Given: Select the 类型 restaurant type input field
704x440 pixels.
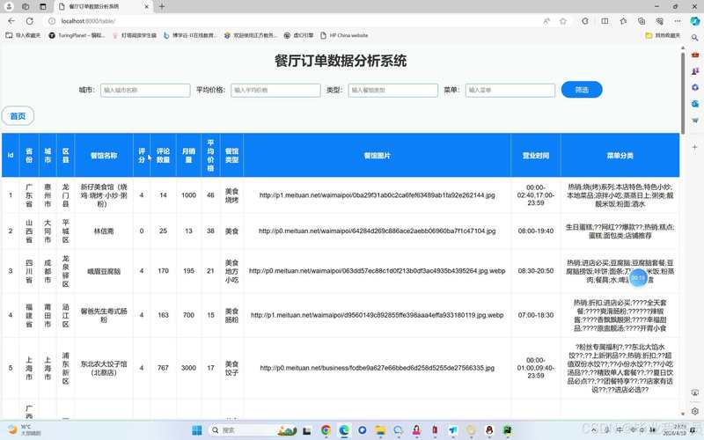Looking at the screenshot, I should point(392,90).
